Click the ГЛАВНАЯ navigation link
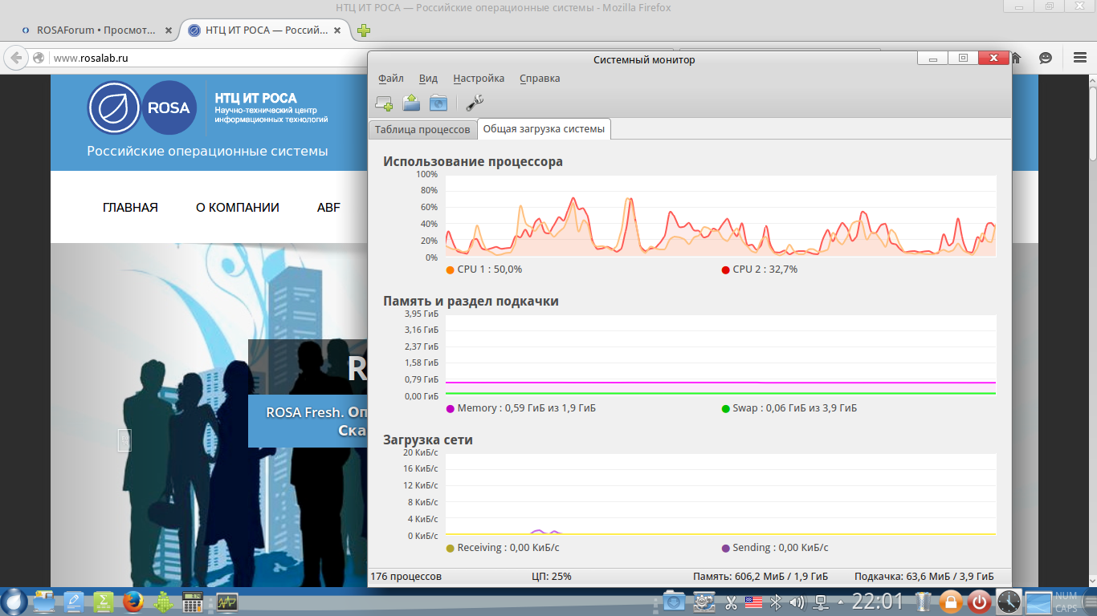Image resolution: width=1097 pixels, height=616 pixels. click(130, 208)
